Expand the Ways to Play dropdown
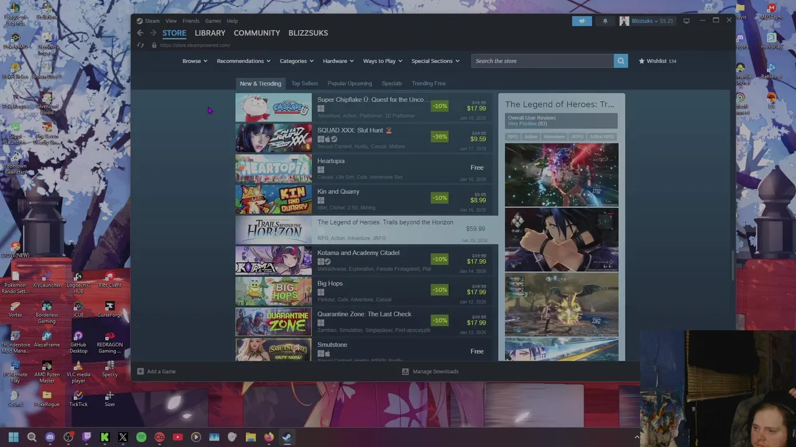The image size is (796, 447). click(382, 61)
